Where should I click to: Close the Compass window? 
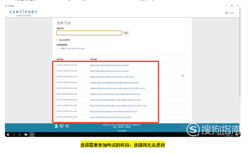coord(237,5)
